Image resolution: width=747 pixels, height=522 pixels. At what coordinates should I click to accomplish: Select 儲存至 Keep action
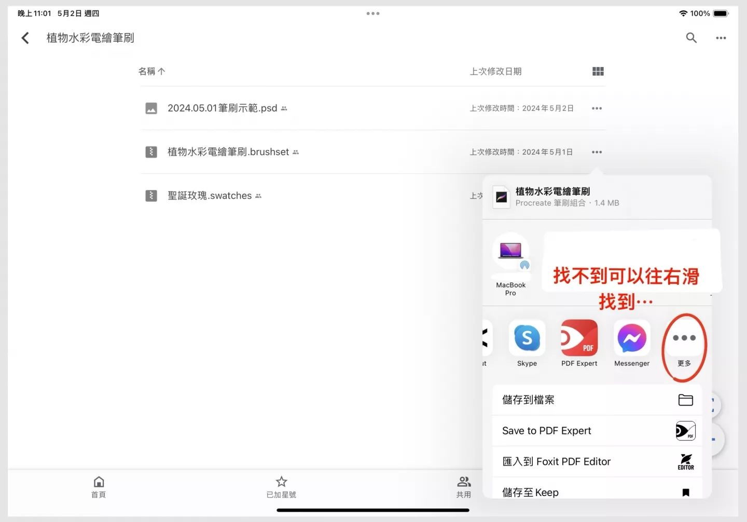coord(597,491)
